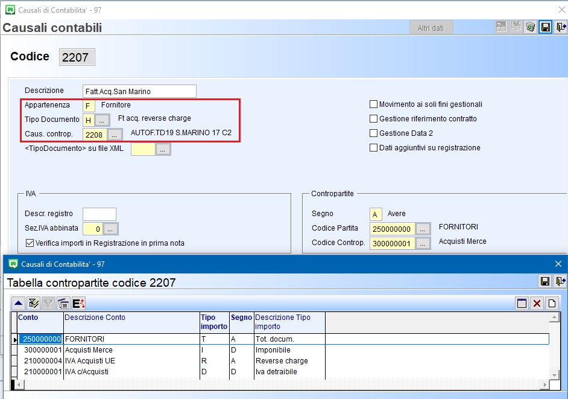Image resolution: width=568 pixels, height=399 pixels.
Task: Check Gestione riferimento contratto
Action: click(373, 119)
